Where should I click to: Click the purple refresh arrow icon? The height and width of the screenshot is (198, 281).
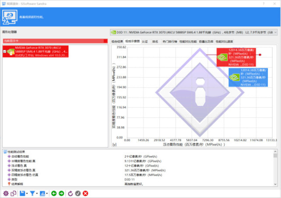70,193
